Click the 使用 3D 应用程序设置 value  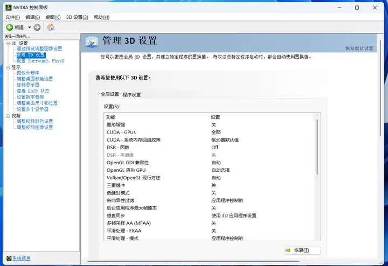(234, 215)
